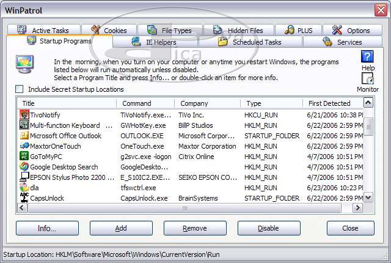Viewport: 391px width, 263px height.
Task: Click the Microsoft Office Outlook entry icon
Action: [x=24, y=136]
